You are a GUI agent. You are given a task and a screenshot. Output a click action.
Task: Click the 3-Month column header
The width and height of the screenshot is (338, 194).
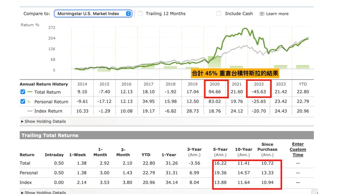(x=123, y=152)
